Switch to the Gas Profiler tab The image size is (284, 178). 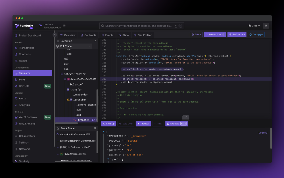tap(143, 35)
